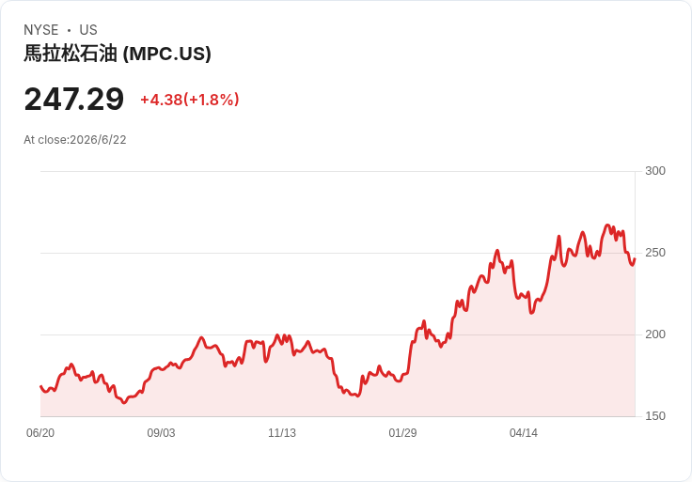Image resolution: width=692 pixels, height=482 pixels.
Task: Click the current price 247.29
Action: (74, 100)
